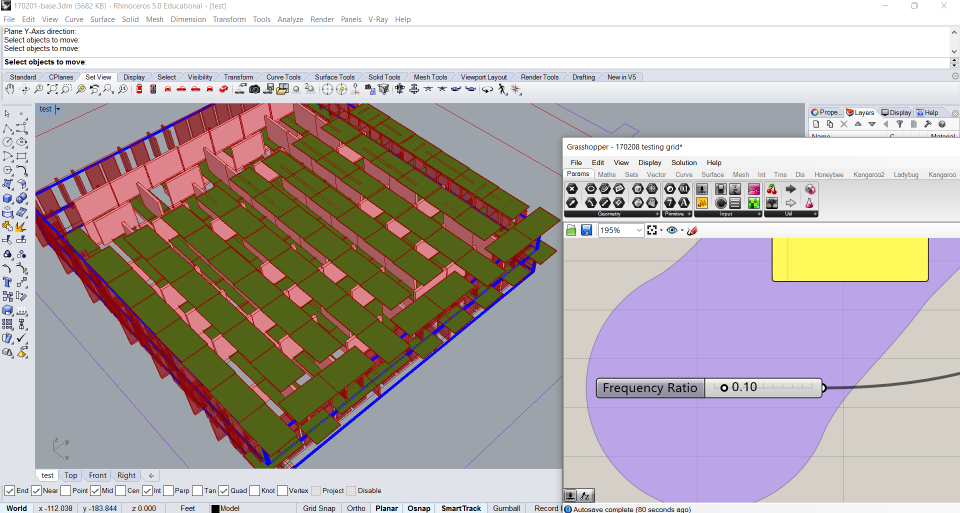Select the Circle parameter in Grasshopper

coord(591,189)
